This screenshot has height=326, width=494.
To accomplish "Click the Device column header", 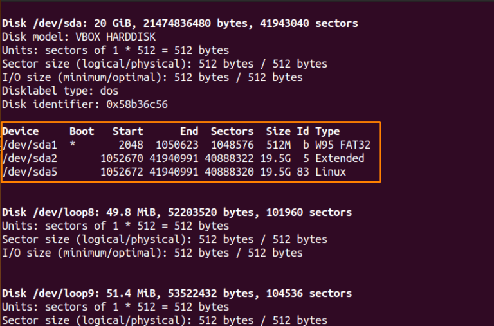I will coord(21,131).
